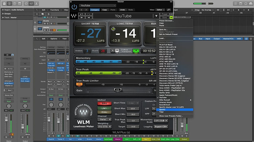
Task: Select LM1 method button
Action: tap(104, 108)
